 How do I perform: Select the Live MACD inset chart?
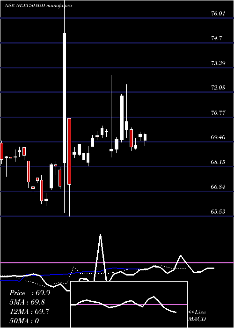129,305
